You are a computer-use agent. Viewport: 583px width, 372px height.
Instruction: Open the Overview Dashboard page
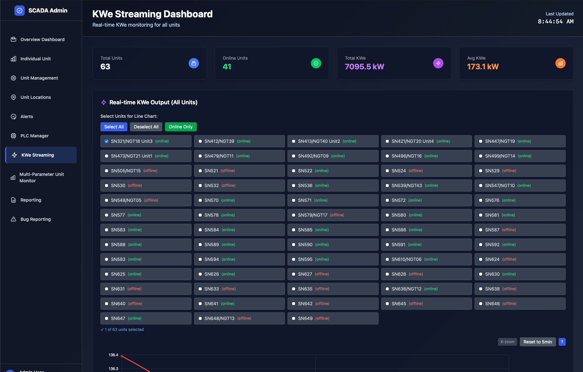click(x=41, y=39)
